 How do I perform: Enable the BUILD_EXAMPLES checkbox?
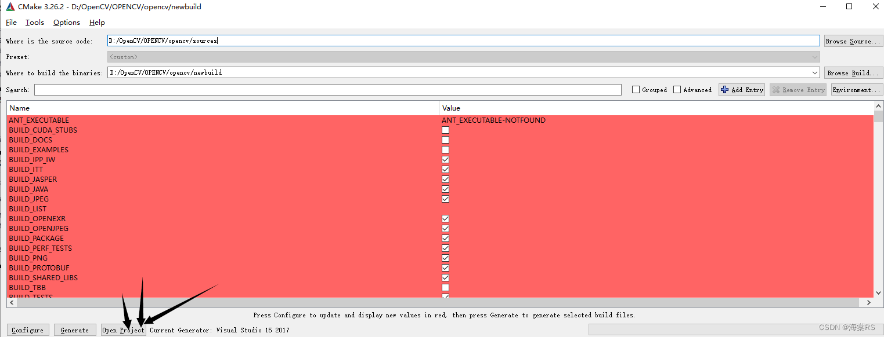[446, 150]
